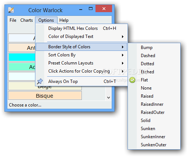This screenshot has width=188, height=157.
Task: Open the File menu
Action: point(13,20)
